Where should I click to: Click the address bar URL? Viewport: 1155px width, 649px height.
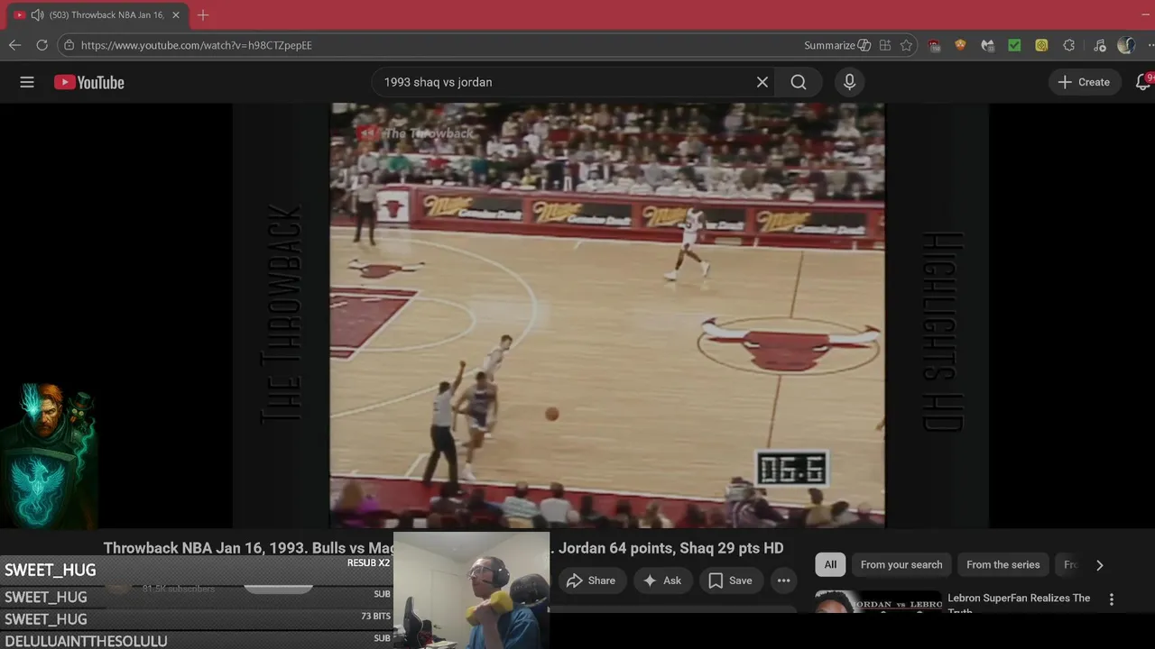(x=197, y=45)
